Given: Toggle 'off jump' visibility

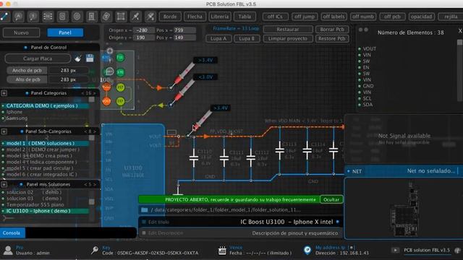Looking at the screenshot, I should [305, 17].
